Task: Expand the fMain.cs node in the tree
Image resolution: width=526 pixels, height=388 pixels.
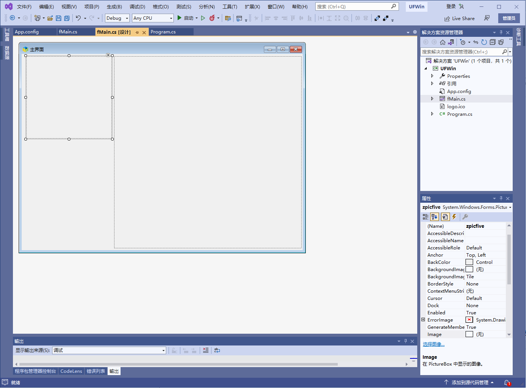Action: click(x=432, y=99)
